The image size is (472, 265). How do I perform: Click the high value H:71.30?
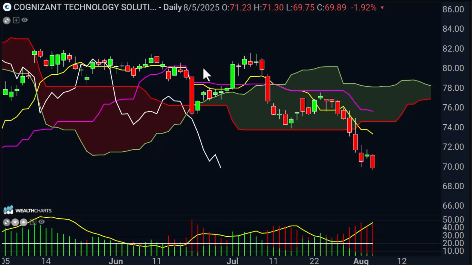[269, 7]
